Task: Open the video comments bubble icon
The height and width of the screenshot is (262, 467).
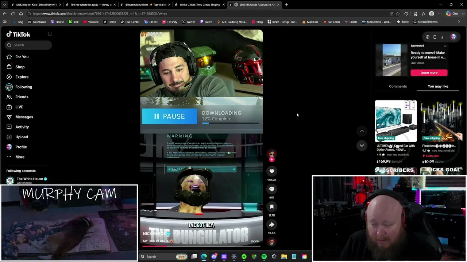Action: pos(272,189)
